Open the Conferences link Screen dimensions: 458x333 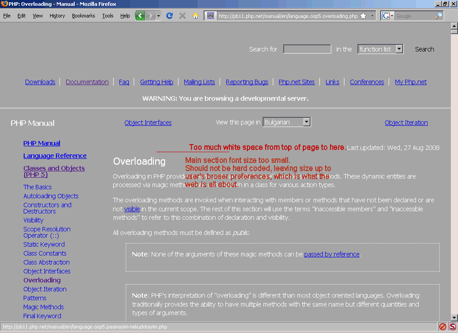click(367, 82)
